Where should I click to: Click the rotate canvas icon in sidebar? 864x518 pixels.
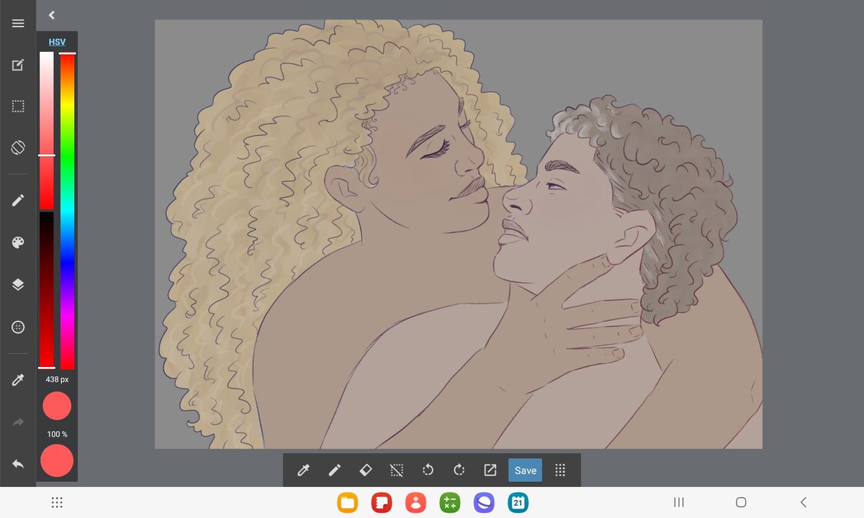(18, 147)
